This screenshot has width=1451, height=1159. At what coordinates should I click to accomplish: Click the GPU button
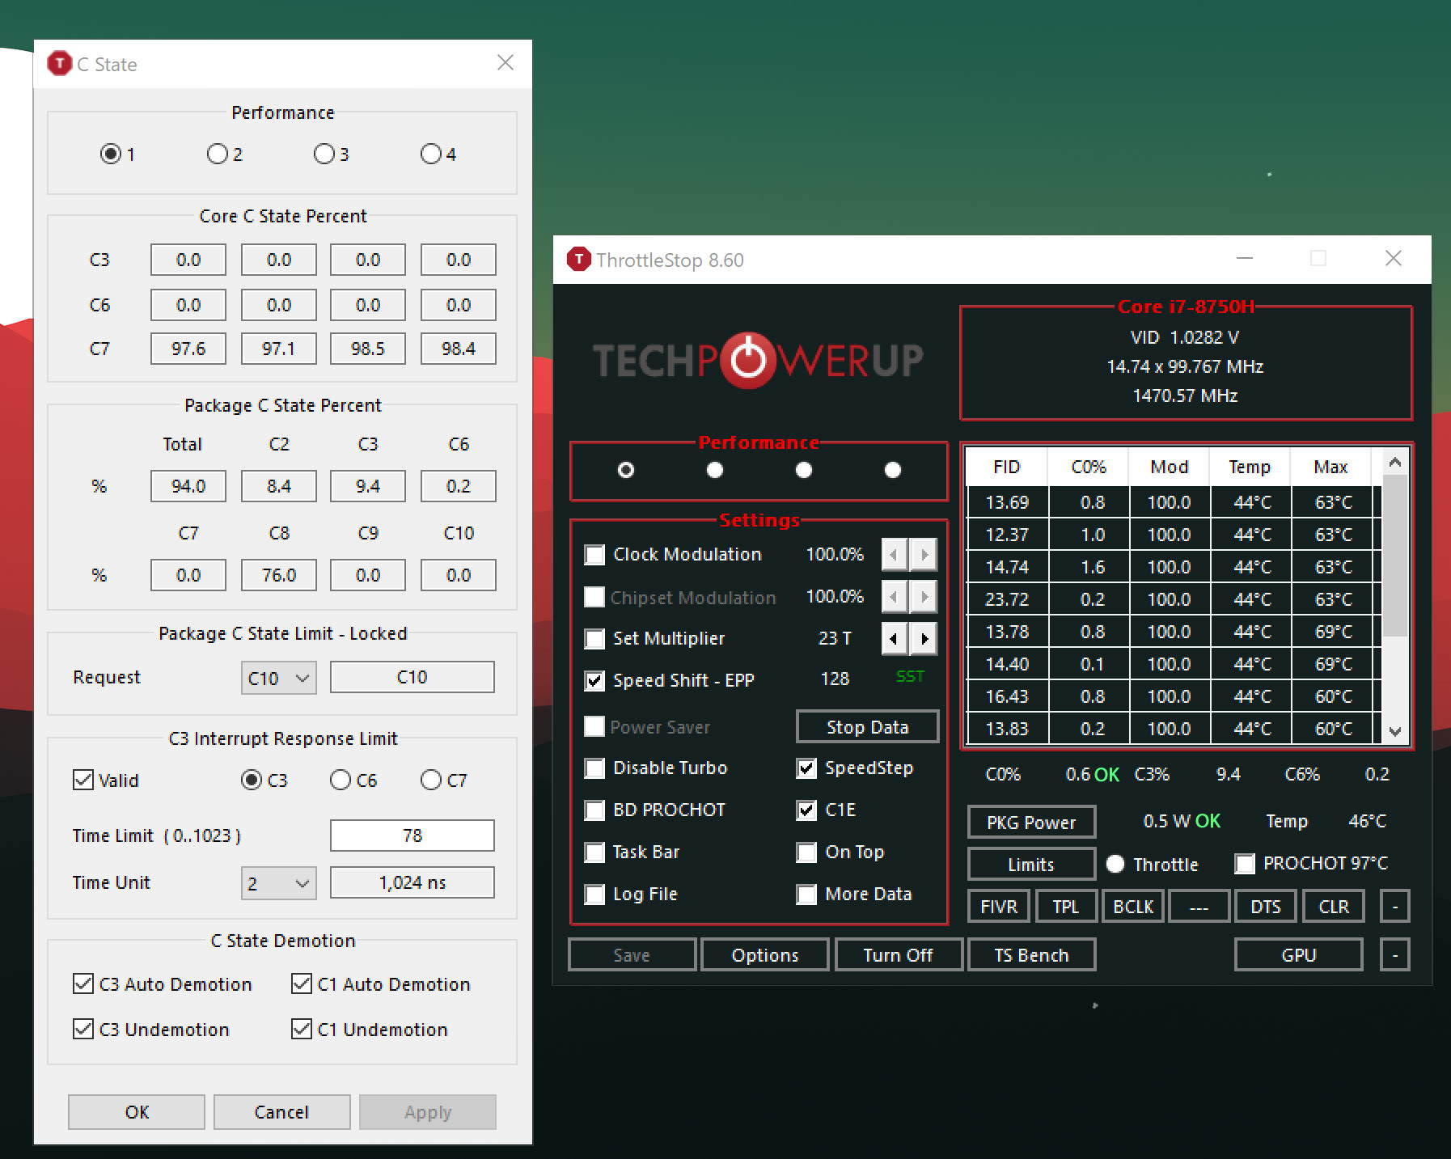[1299, 954]
